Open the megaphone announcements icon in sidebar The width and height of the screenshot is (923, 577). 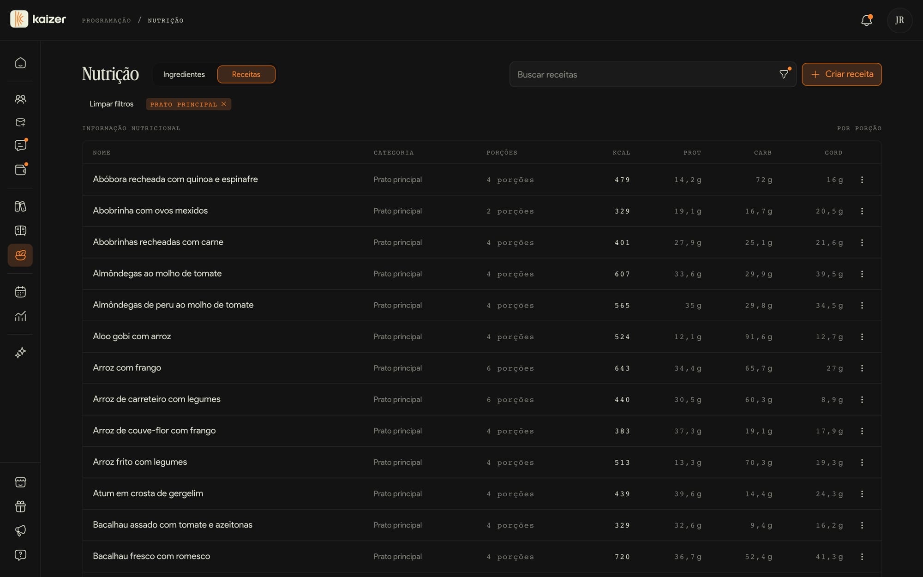coord(20,530)
